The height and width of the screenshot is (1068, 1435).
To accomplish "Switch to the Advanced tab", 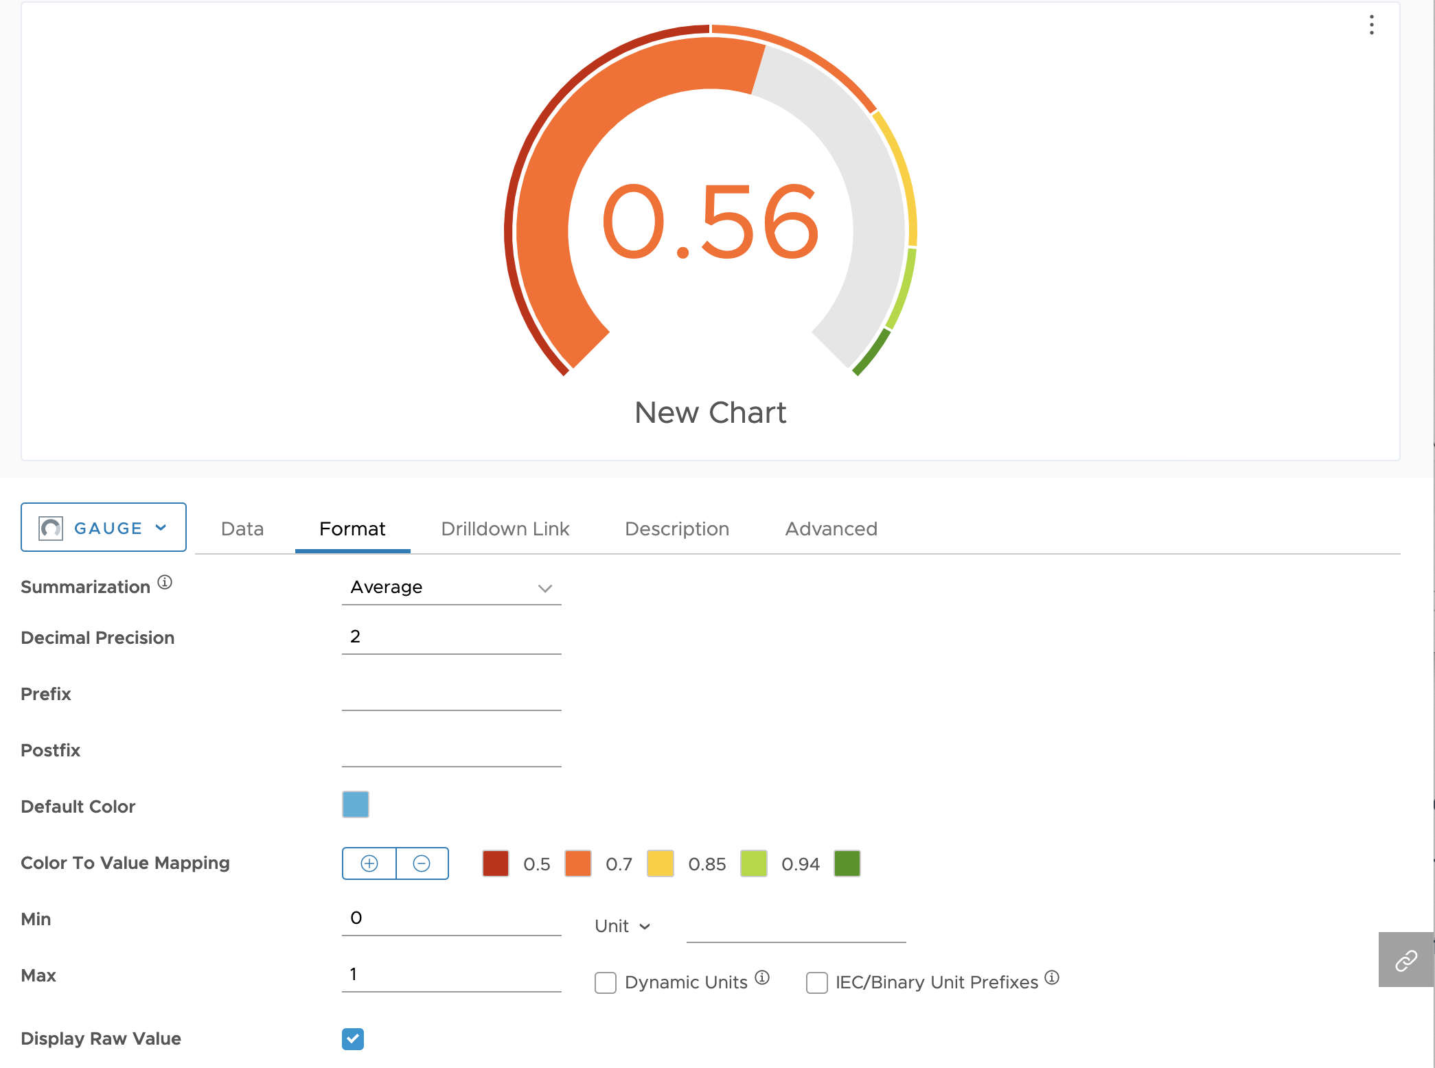I will 830,527.
